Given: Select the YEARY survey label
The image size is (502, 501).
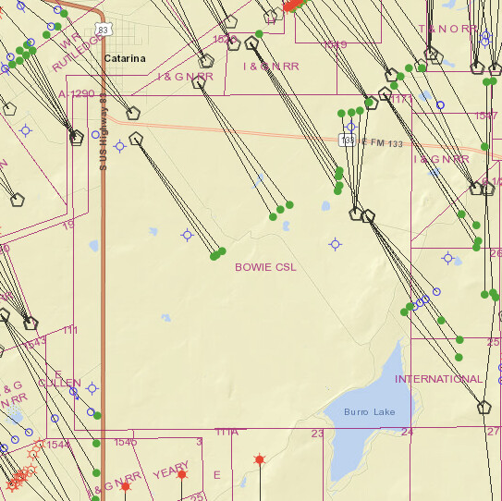Looking at the screenshot, I should [171, 470].
